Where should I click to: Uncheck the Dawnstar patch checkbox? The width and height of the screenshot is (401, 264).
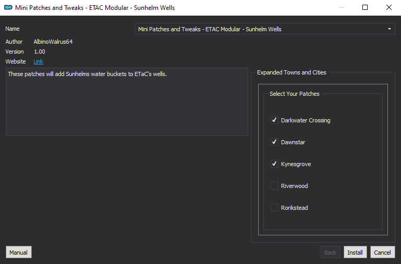click(274, 142)
